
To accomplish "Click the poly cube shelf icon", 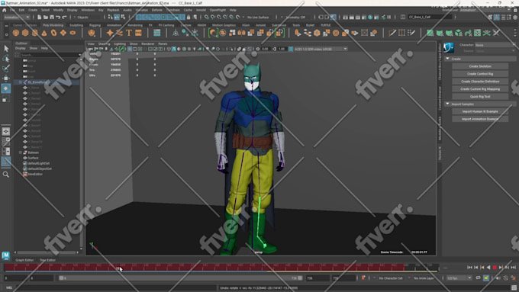I will [25, 33].
